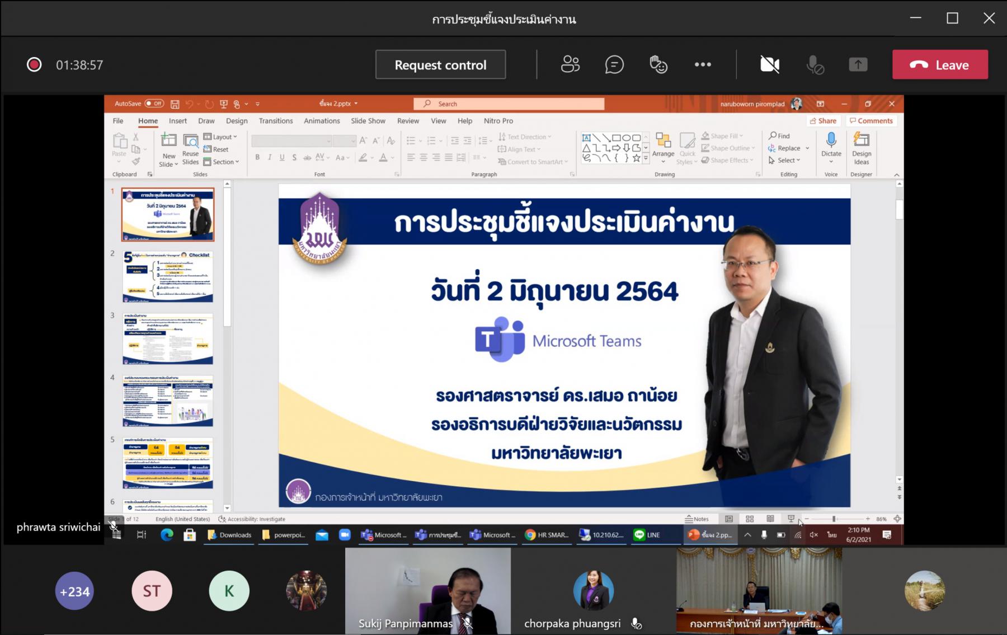Select slide 3 thumbnail in the panel
Image resolution: width=1007 pixels, height=635 pixels.
168,339
